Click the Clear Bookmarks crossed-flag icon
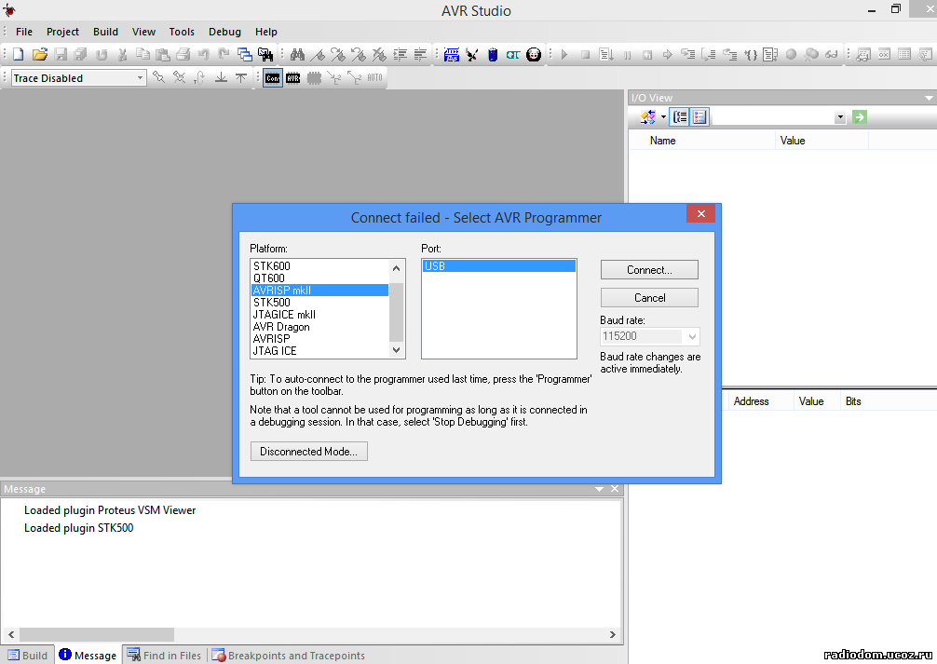The image size is (937, 664). [379, 54]
